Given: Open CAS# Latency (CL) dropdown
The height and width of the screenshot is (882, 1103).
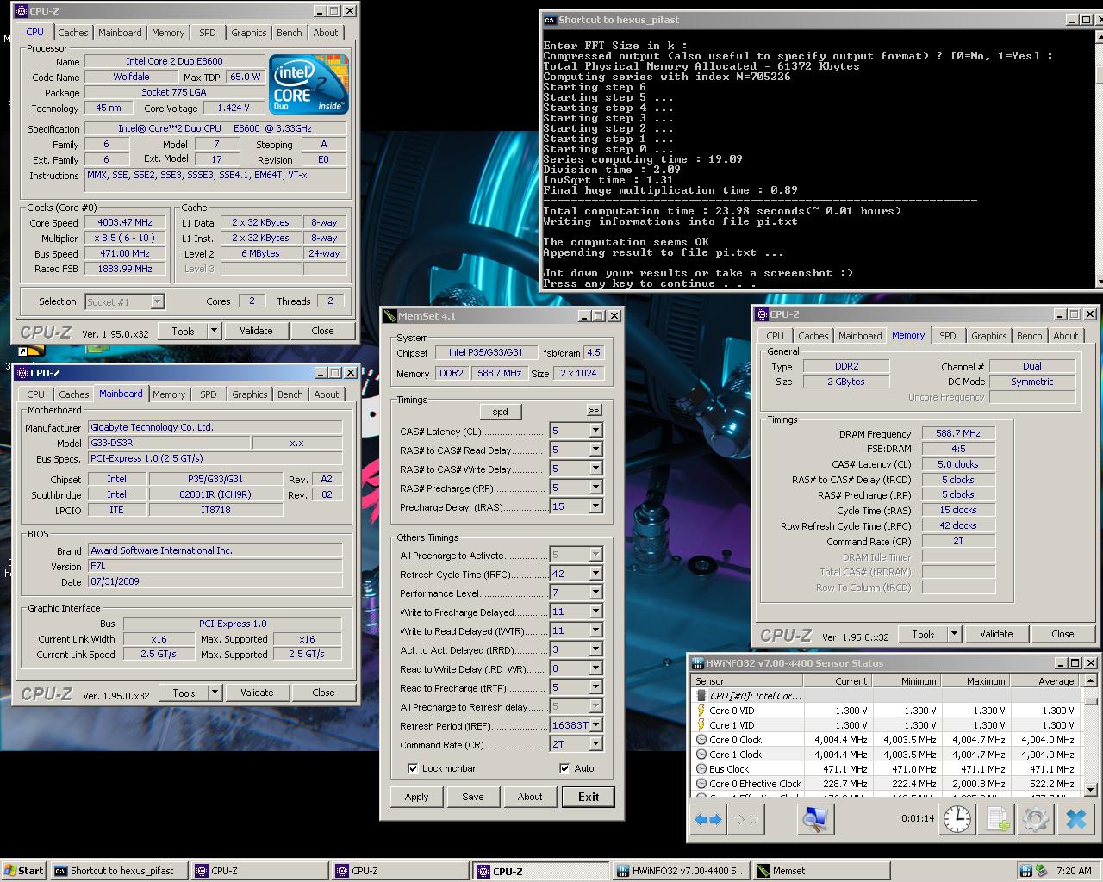Looking at the screenshot, I should point(595,431).
